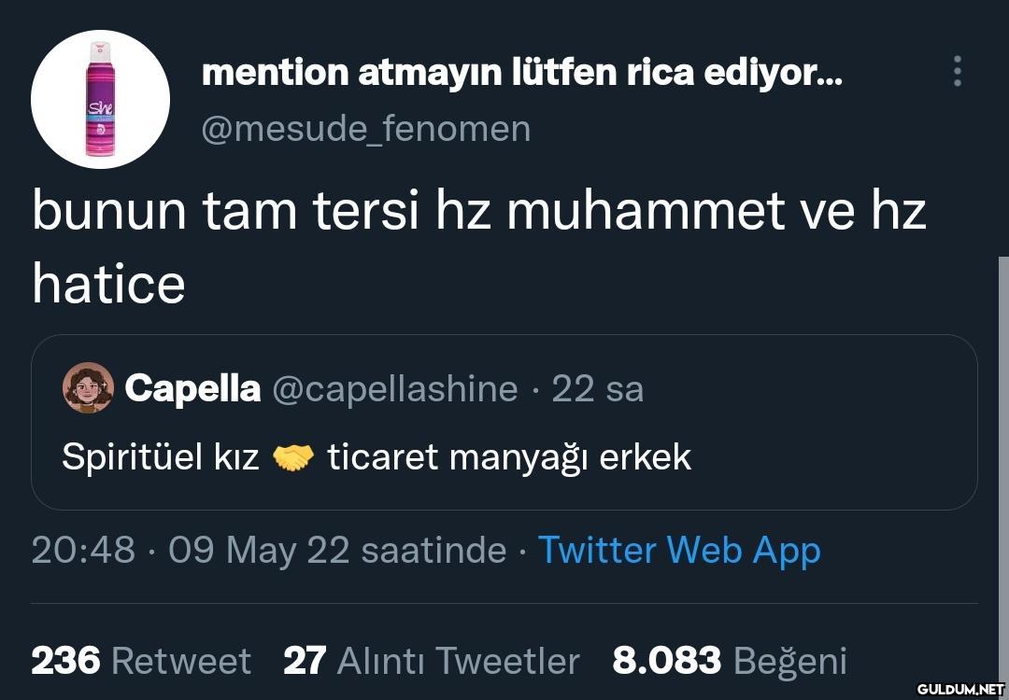The height and width of the screenshot is (700, 1009).
Task: Open Capella's profile name in quote
Action: click(192, 388)
